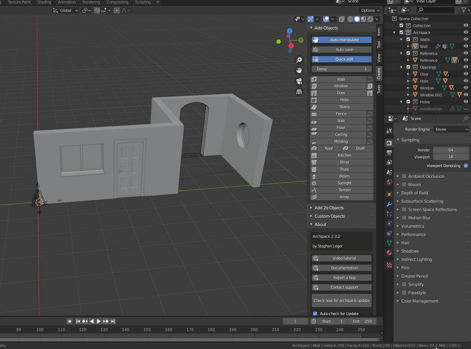Enable Ambient Occlusion checkbox
Screen dimensions: 471x349
coord(404,176)
